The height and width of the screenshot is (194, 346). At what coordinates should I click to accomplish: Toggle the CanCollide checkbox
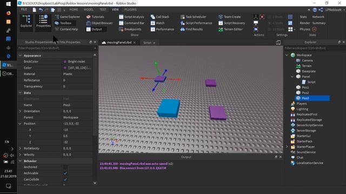pos(65,179)
